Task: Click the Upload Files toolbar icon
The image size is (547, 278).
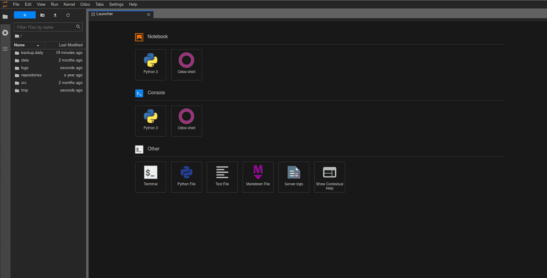Action: point(55,15)
